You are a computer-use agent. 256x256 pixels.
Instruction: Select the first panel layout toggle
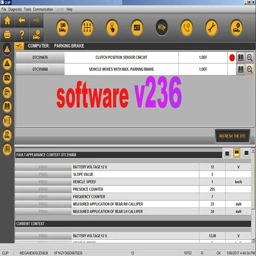coord(227,153)
